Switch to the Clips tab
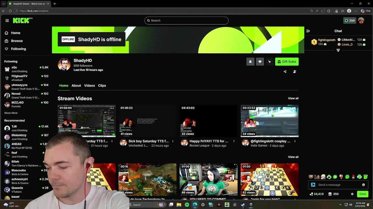The image size is (373, 209). [x=102, y=86]
